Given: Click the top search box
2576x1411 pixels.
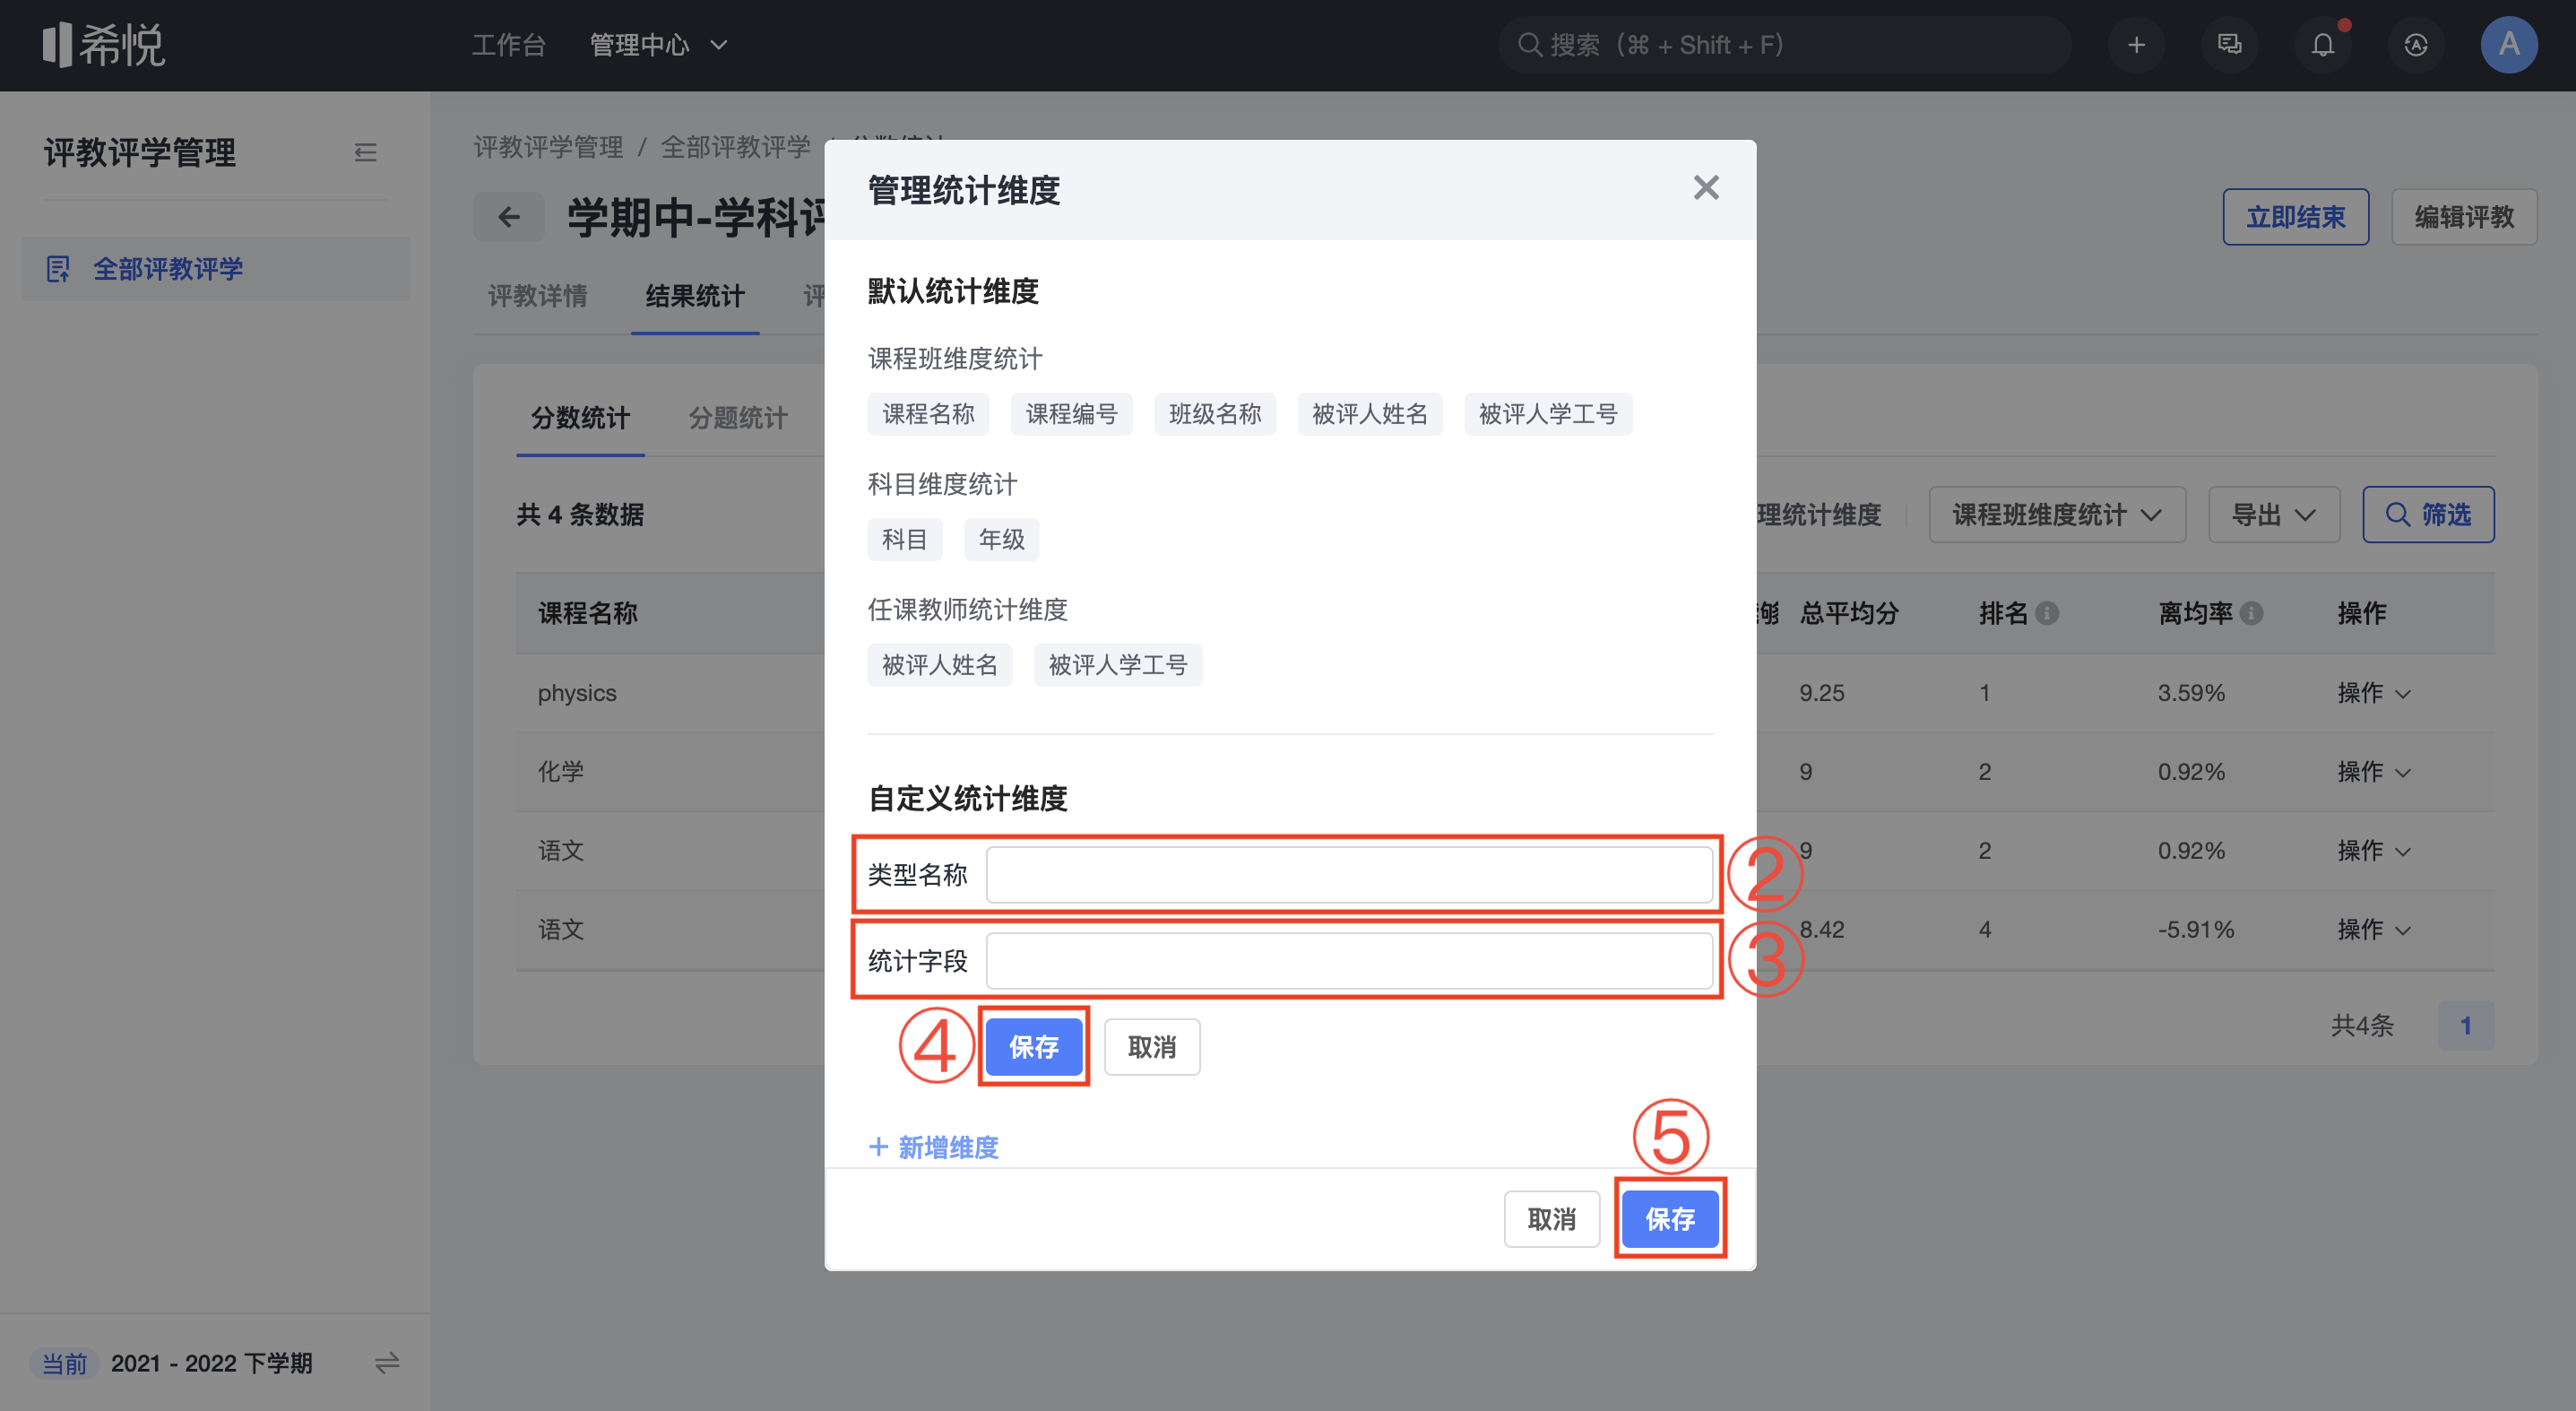Looking at the screenshot, I should [1784, 45].
